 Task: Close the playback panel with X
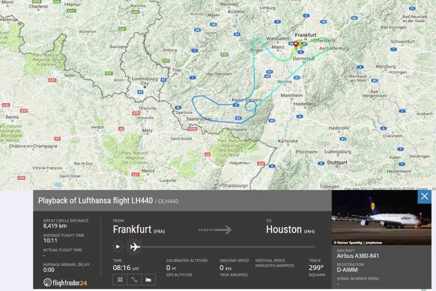(x=425, y=196)
